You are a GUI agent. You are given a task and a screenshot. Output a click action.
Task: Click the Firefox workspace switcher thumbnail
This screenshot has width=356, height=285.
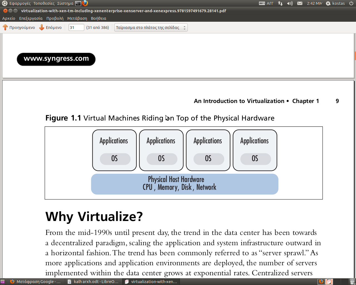click(x=321, y=282)
